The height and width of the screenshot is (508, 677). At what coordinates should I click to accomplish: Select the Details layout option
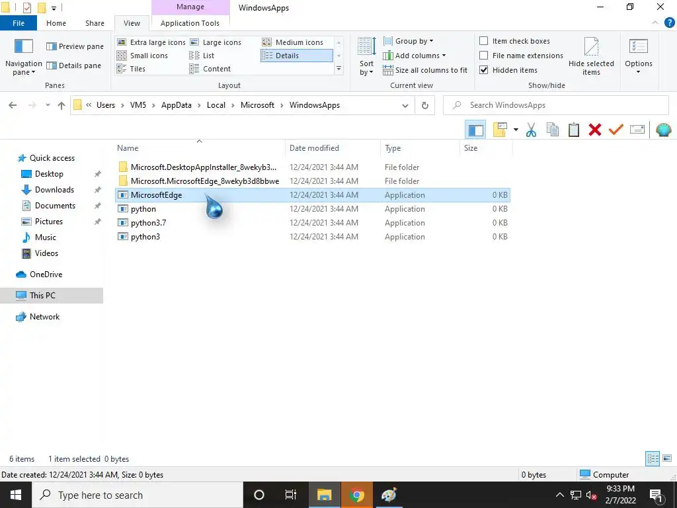click(297, 56)
